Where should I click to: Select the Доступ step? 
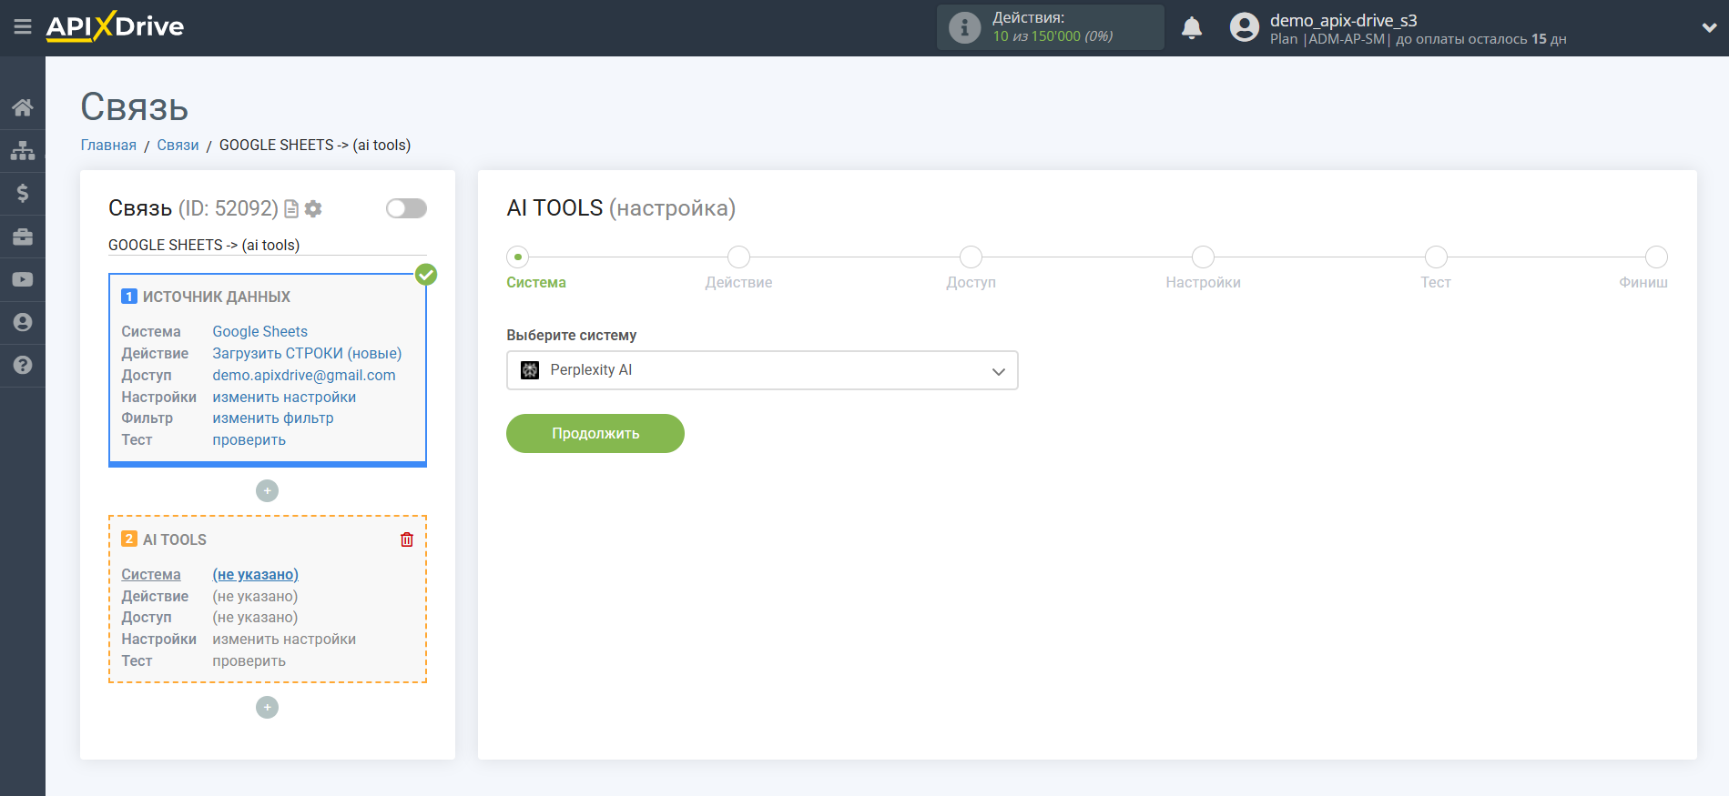pyautogui.click(x=971, y=257)
